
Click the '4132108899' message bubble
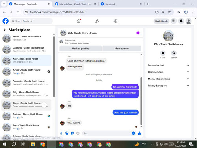tap(74, 123)
